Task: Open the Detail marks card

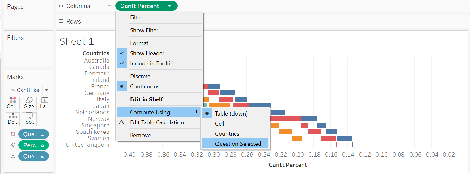Action: (x=13, y=119)
